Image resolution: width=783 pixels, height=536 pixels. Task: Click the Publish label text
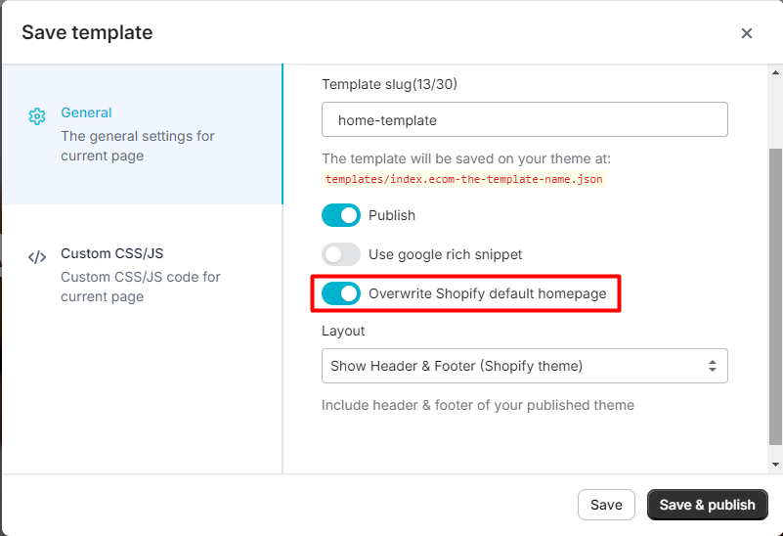[392, 215]
